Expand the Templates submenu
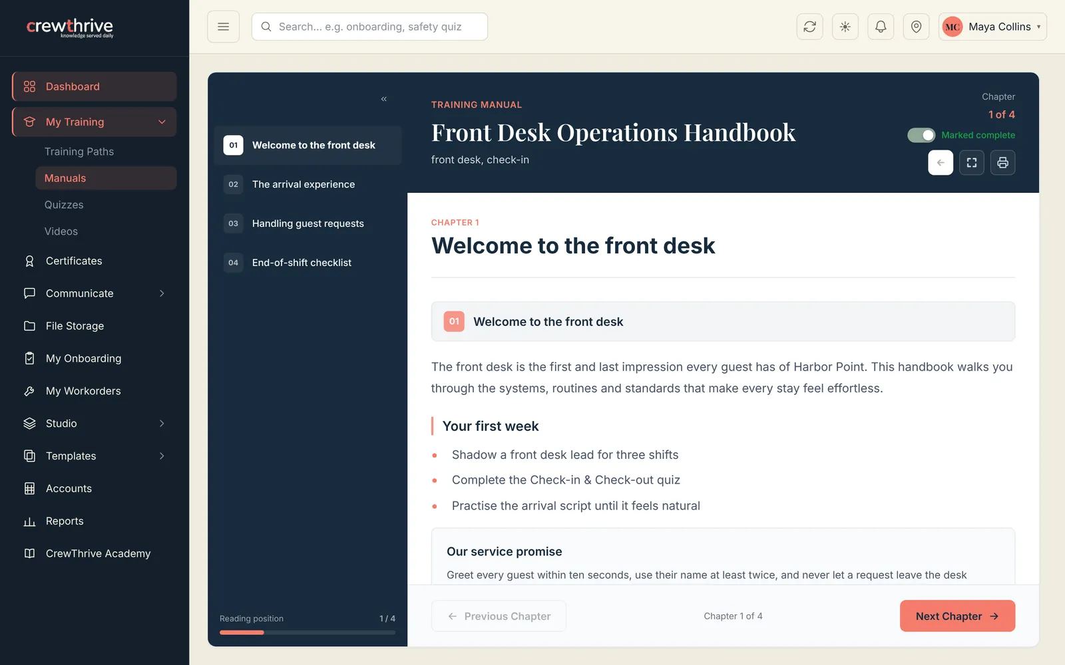This screenshot has width=1065, height=665. [94, 456]
